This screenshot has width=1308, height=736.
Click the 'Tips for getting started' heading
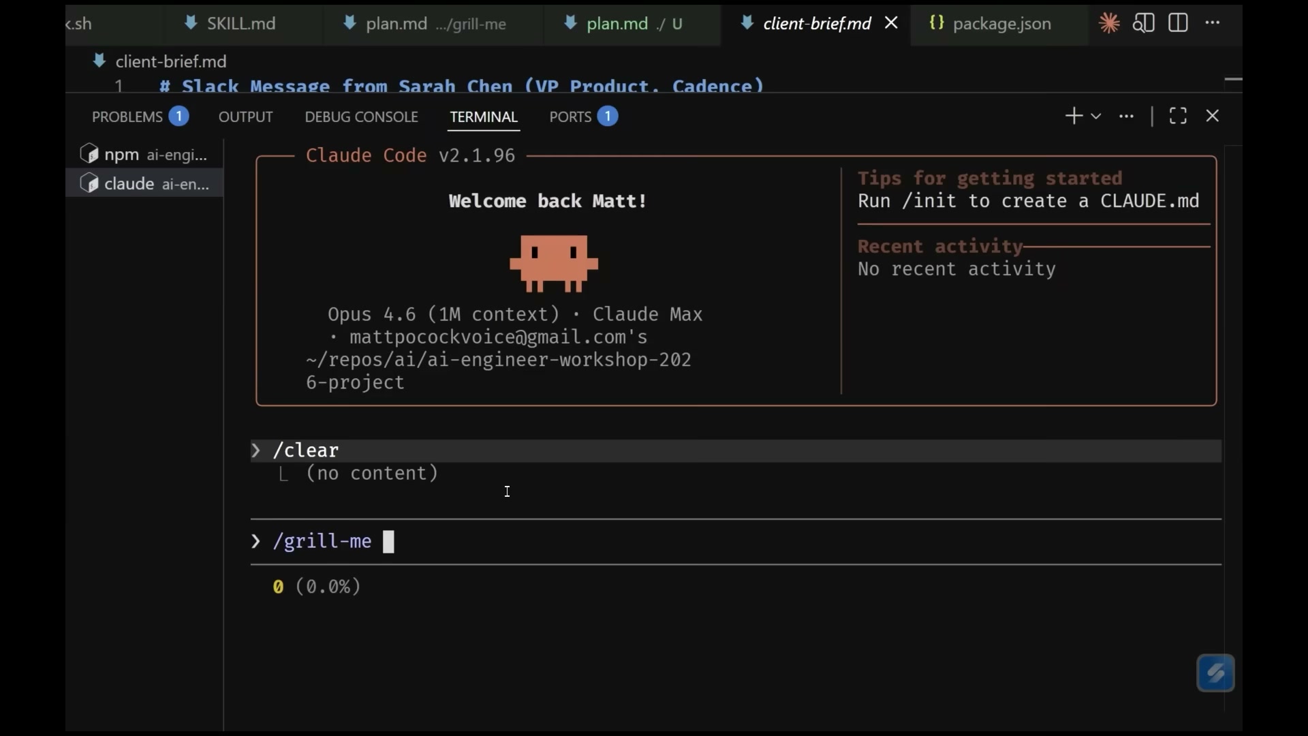pos(989,179)
